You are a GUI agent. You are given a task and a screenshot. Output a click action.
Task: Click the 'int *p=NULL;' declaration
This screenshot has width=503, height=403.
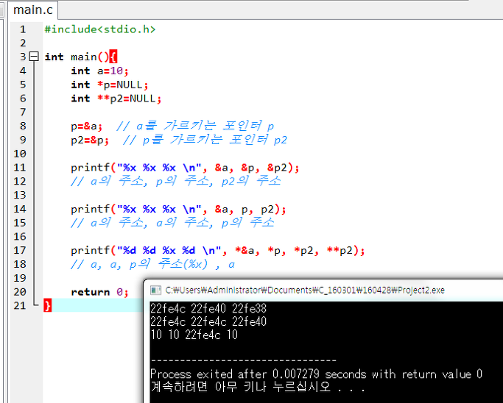click(x=110, y=85)
